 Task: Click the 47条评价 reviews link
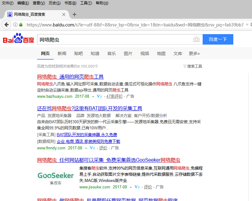[x=114, y=96]
